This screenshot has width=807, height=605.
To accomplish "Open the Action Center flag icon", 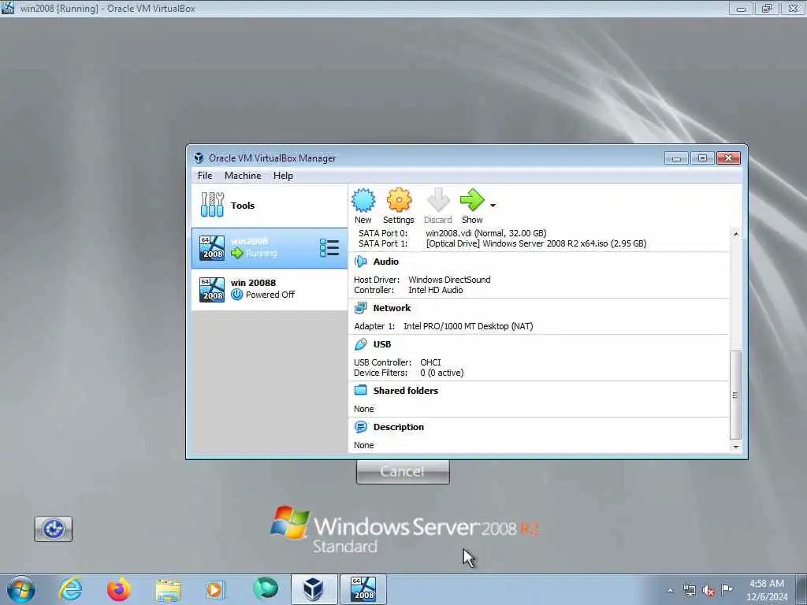I will 727,589.
